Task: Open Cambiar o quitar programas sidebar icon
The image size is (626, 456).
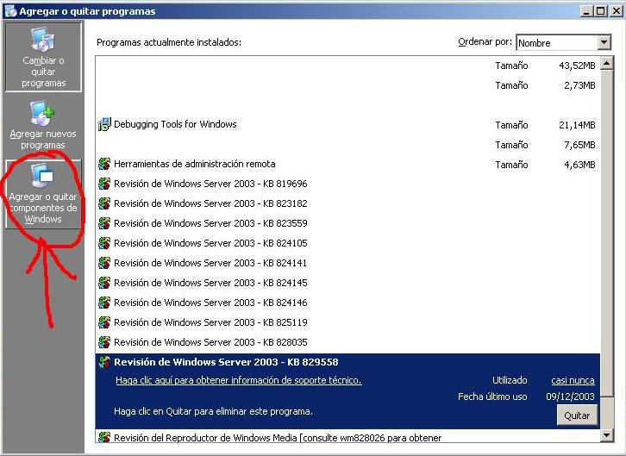Action: (x=43, y=40)
